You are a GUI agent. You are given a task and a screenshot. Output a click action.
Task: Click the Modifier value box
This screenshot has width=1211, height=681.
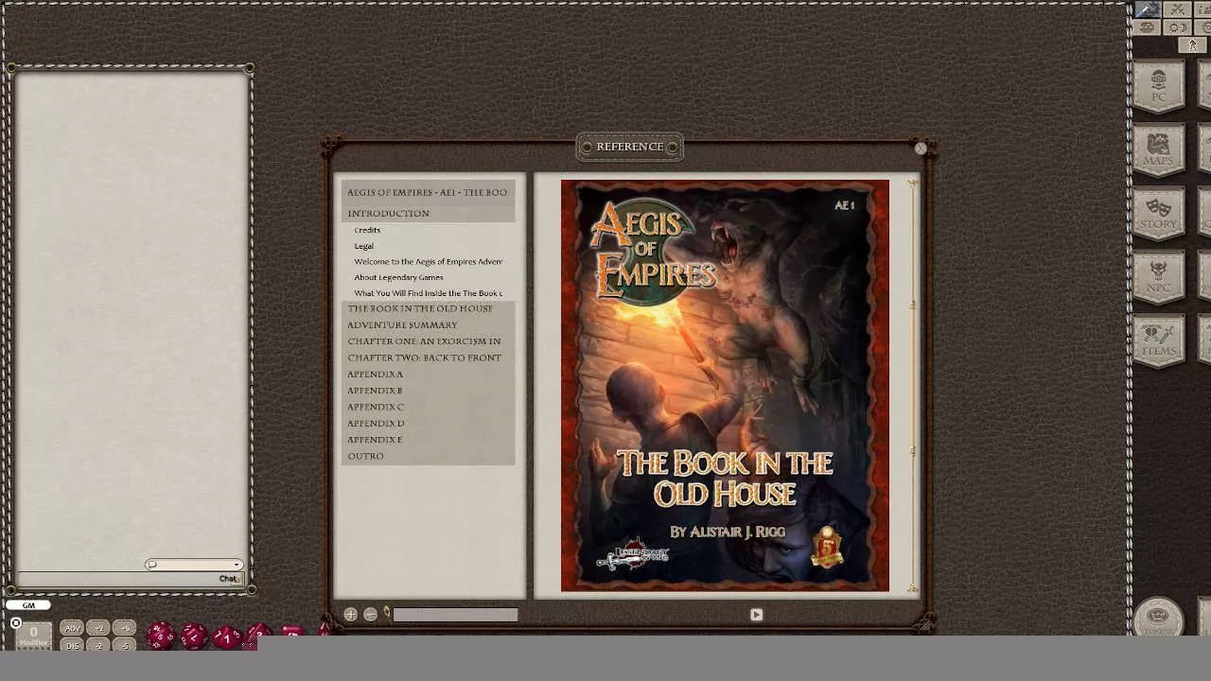(x=33, y=636)
